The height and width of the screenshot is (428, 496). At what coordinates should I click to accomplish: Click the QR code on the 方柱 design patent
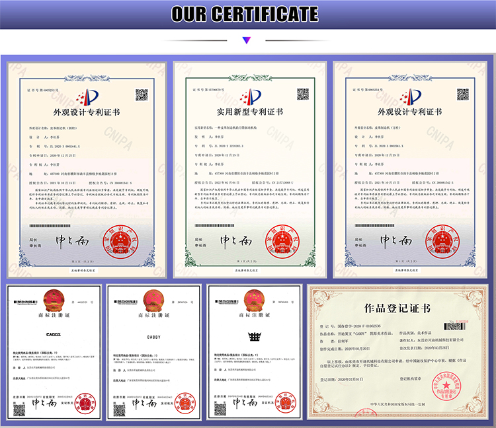click(463, 94)
